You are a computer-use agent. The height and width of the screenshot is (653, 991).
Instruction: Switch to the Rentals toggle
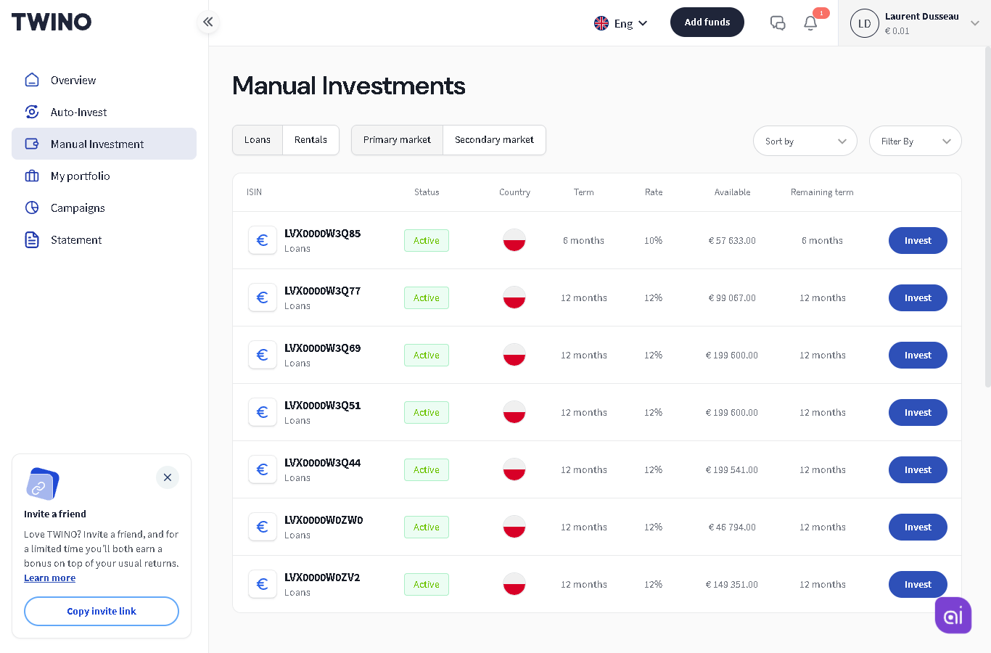[311, 140]
